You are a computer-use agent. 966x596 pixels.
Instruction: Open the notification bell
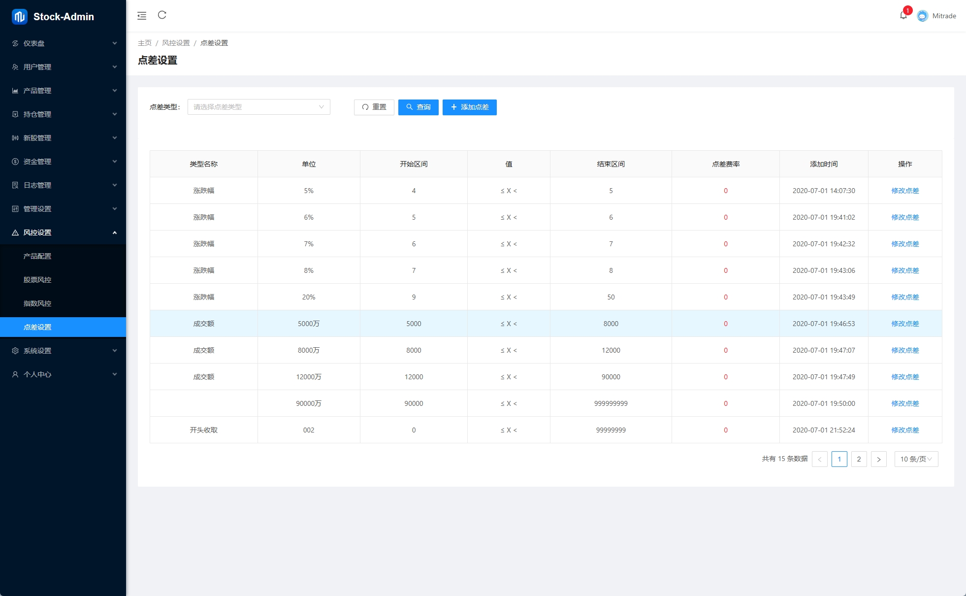pyautogui.click(x=903, y=16)
